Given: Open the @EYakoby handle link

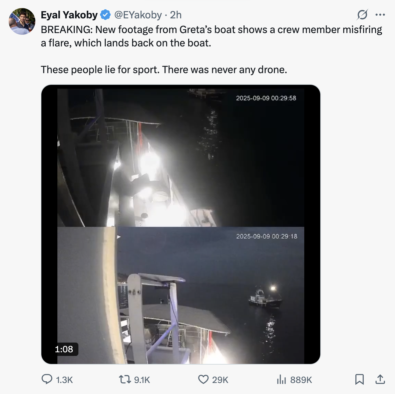Looking at the screenshot, I should pos(138,15).
